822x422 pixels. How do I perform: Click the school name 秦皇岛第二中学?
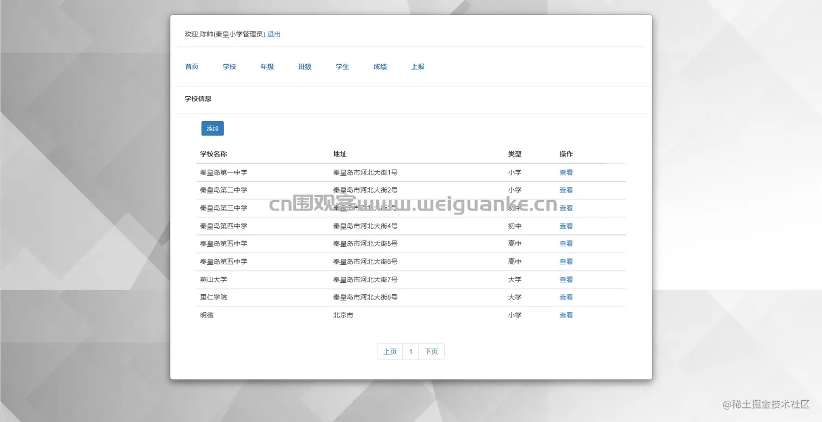click(x=223, y=190)
